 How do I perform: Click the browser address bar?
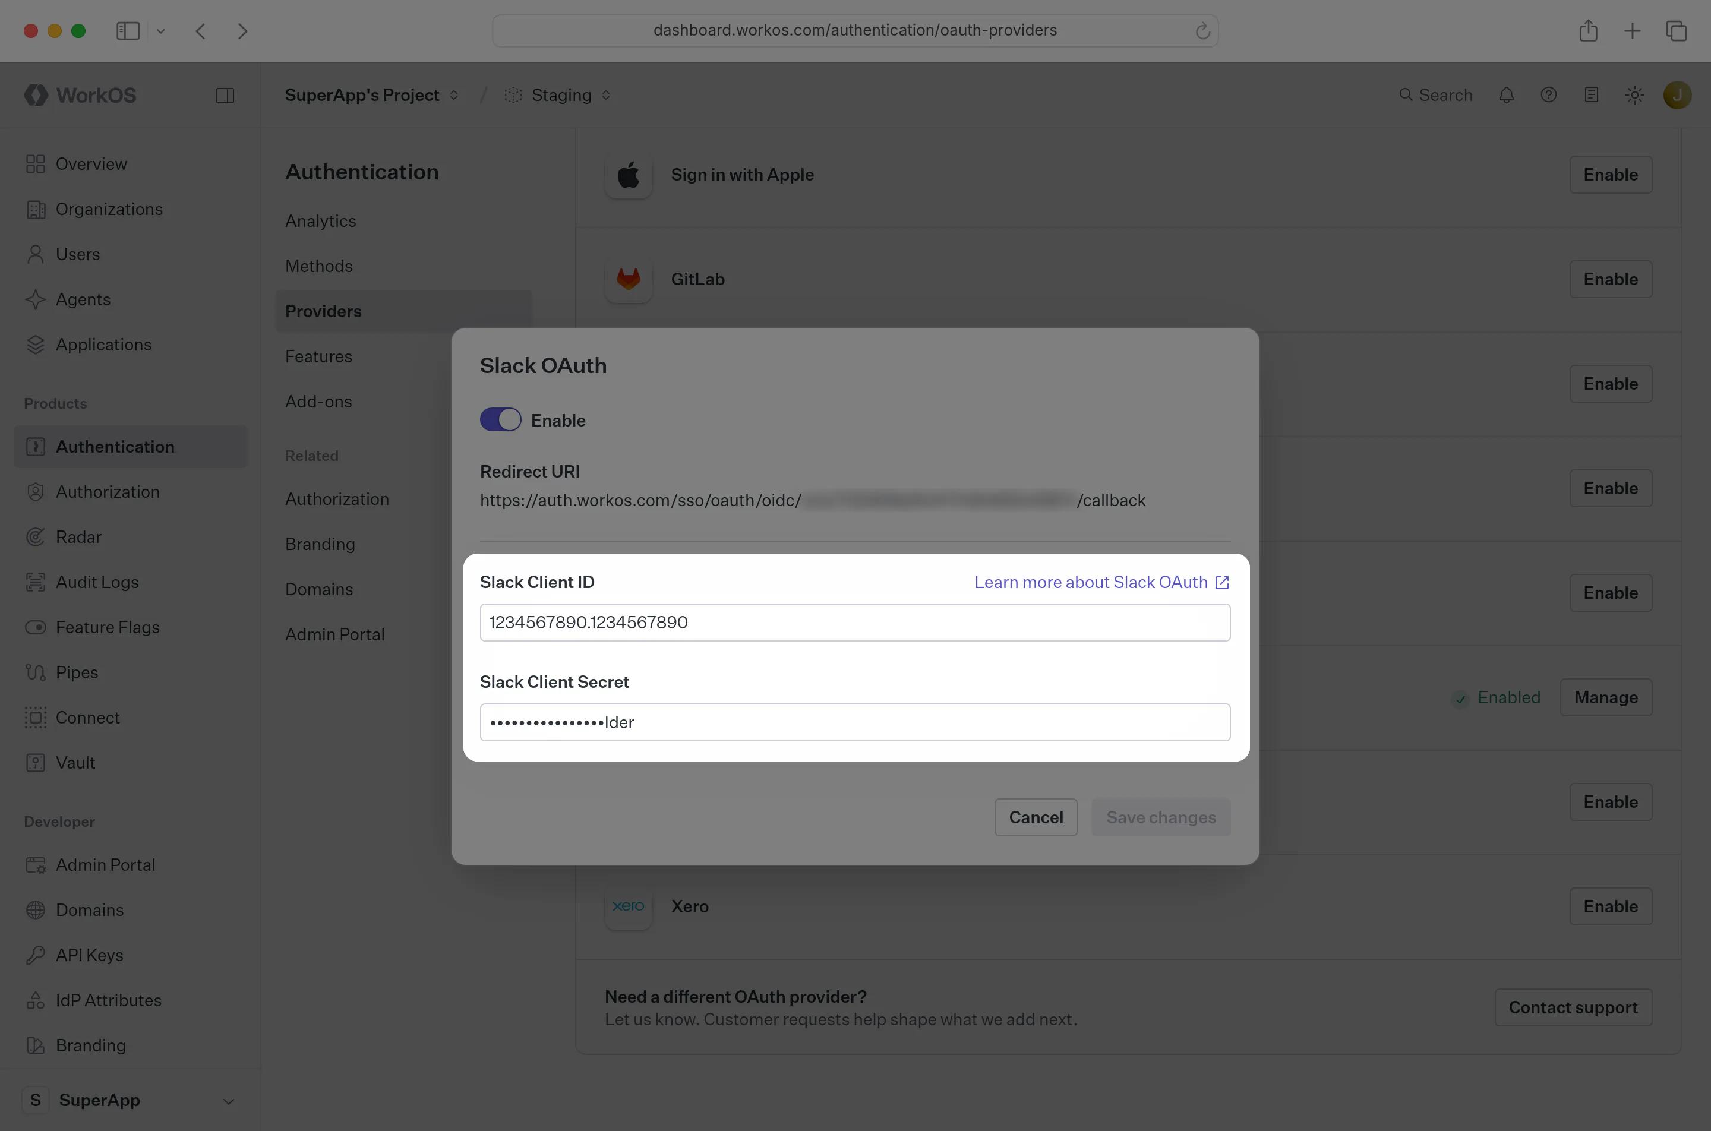coord(855,30)
